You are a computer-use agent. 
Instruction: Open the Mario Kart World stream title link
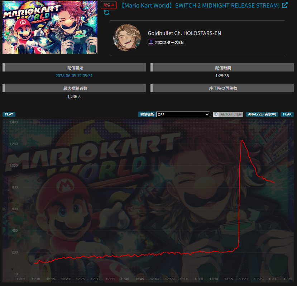(200, 5)
